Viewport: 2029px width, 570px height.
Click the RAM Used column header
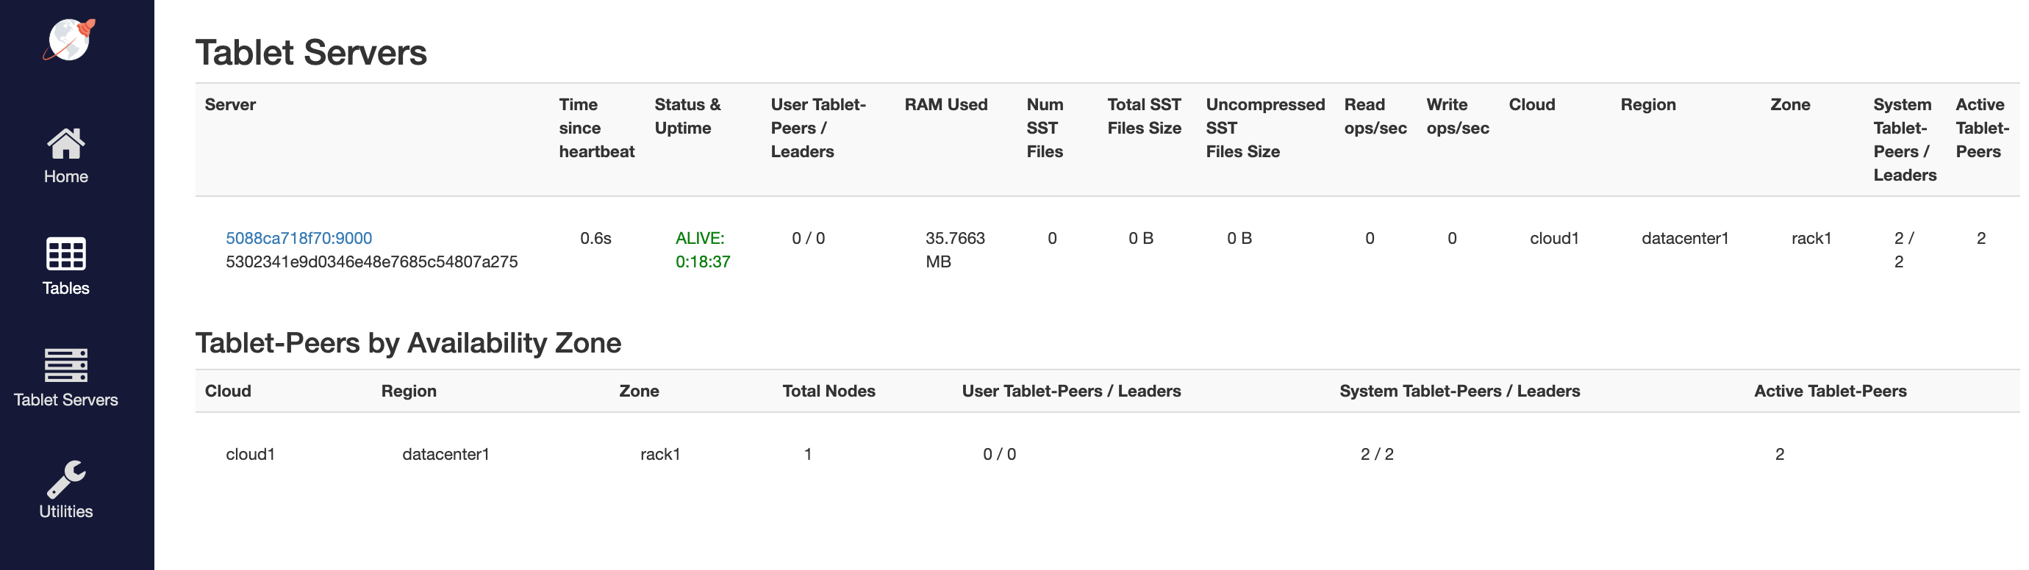point(945,105)
